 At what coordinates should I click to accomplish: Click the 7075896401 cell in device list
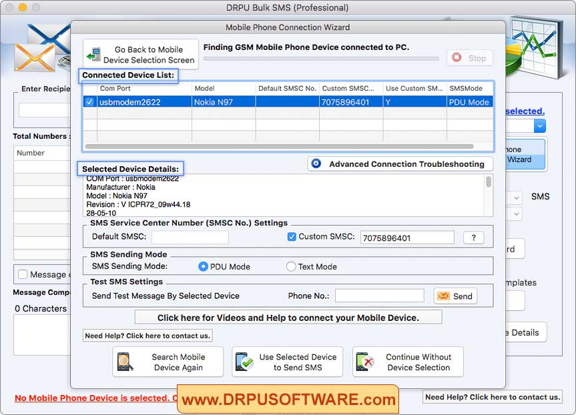tap(351, 102)
